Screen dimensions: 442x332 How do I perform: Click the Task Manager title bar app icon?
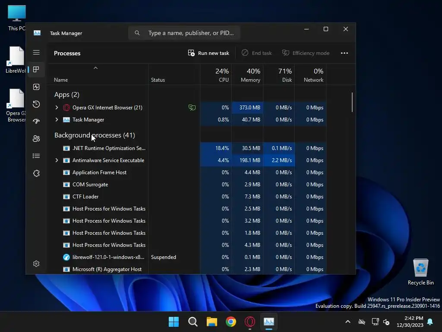click(x=37, y=33)
